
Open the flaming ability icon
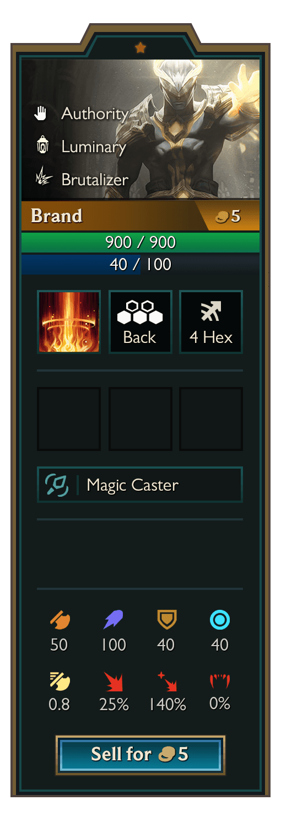69,322
